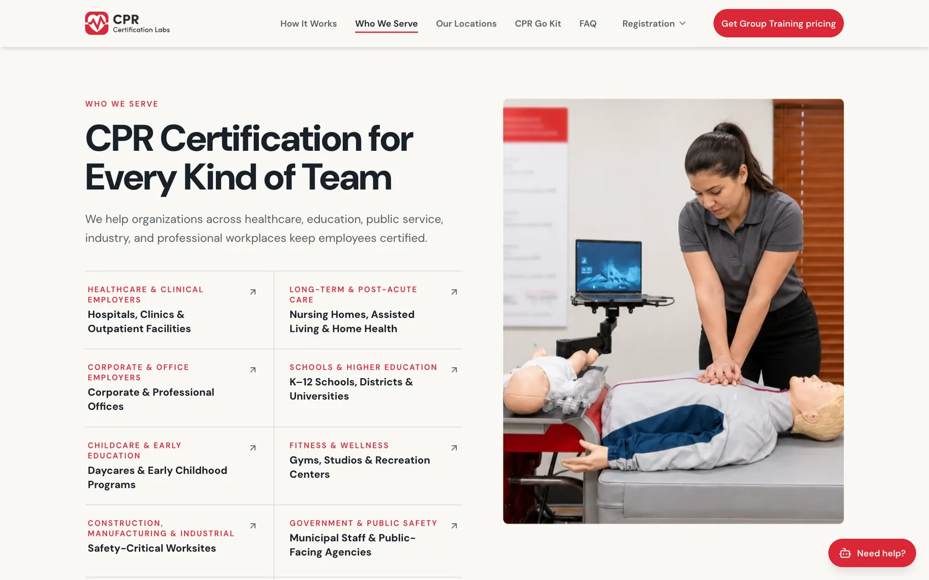Expand the Registration dropdown chevron
929x580 pixels.
(x=683, y=23)
